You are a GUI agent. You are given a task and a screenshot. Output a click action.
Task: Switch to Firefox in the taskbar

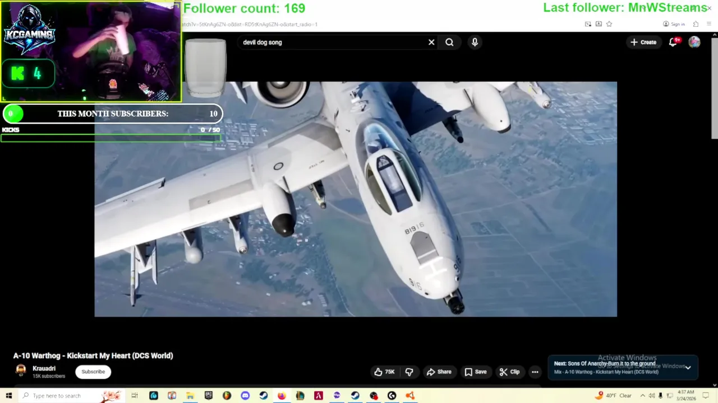tap(282, 396)
